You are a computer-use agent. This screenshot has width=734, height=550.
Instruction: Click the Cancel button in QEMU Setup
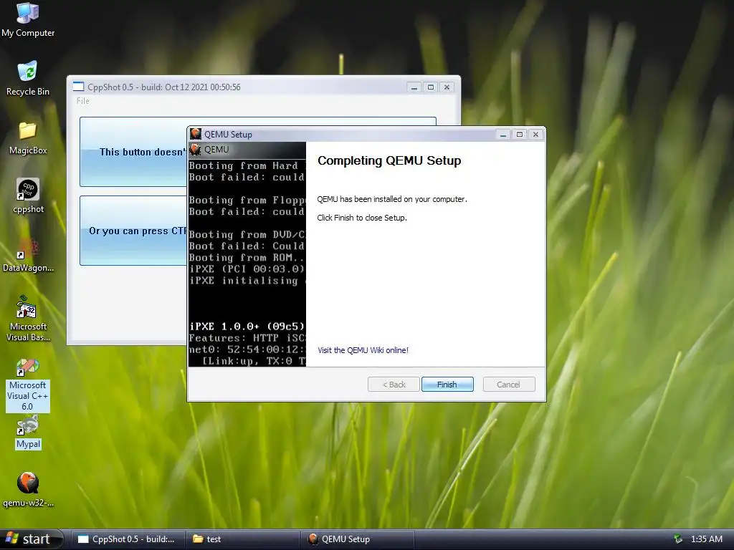click(x=508, y=385)
